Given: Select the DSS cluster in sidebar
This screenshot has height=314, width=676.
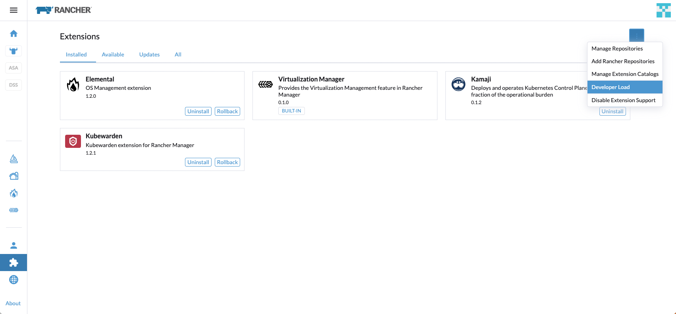Looking at the screenshot, I should (x=13, y=85).
